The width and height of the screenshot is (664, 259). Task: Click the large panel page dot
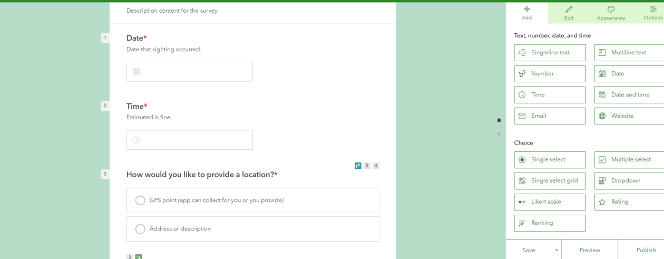(499, 120)
